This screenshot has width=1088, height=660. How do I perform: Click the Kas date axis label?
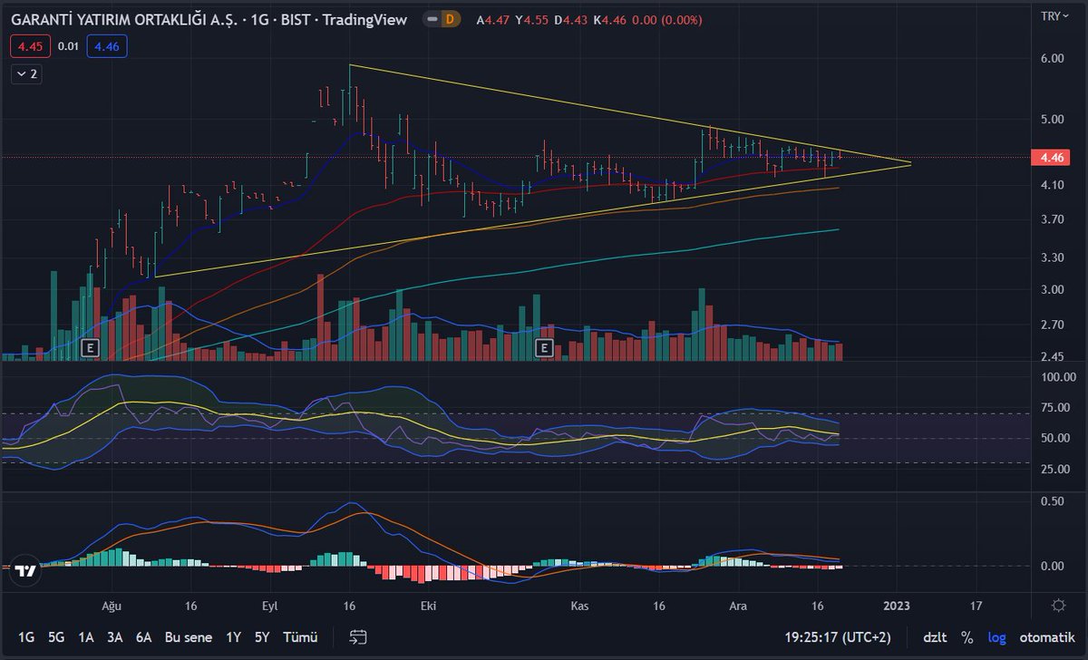pos(580,605)
